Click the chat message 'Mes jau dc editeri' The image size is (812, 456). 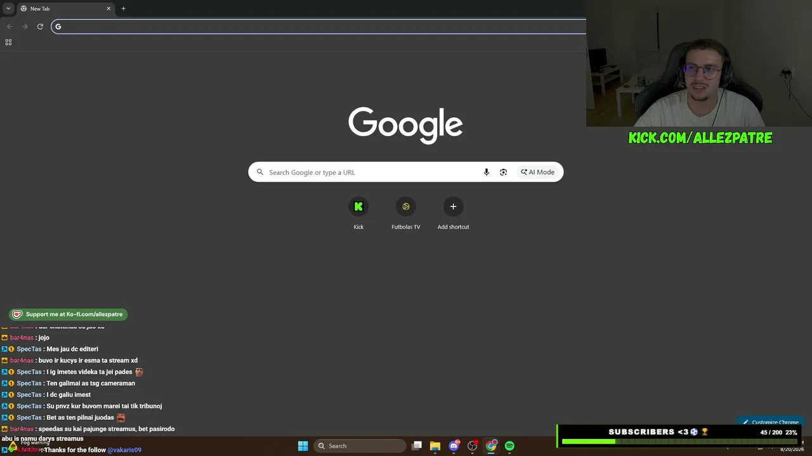tap(72, 349)
